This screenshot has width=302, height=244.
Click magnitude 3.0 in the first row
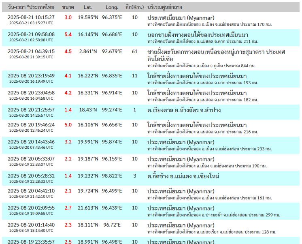68,17
